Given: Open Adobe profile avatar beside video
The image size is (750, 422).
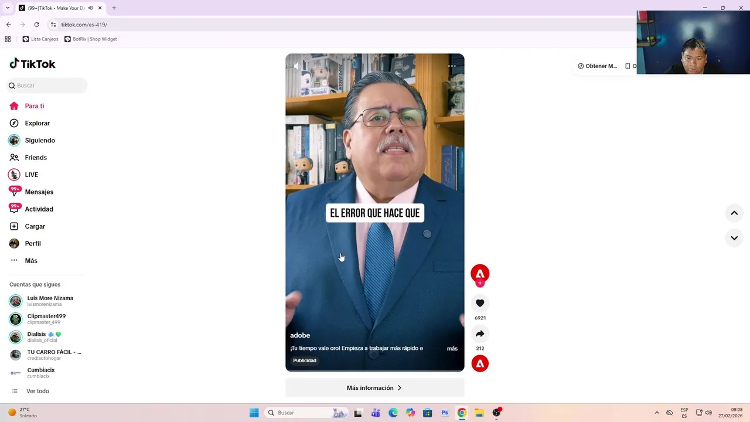Looking at the screenshot, I should click(x=480, y=273).
